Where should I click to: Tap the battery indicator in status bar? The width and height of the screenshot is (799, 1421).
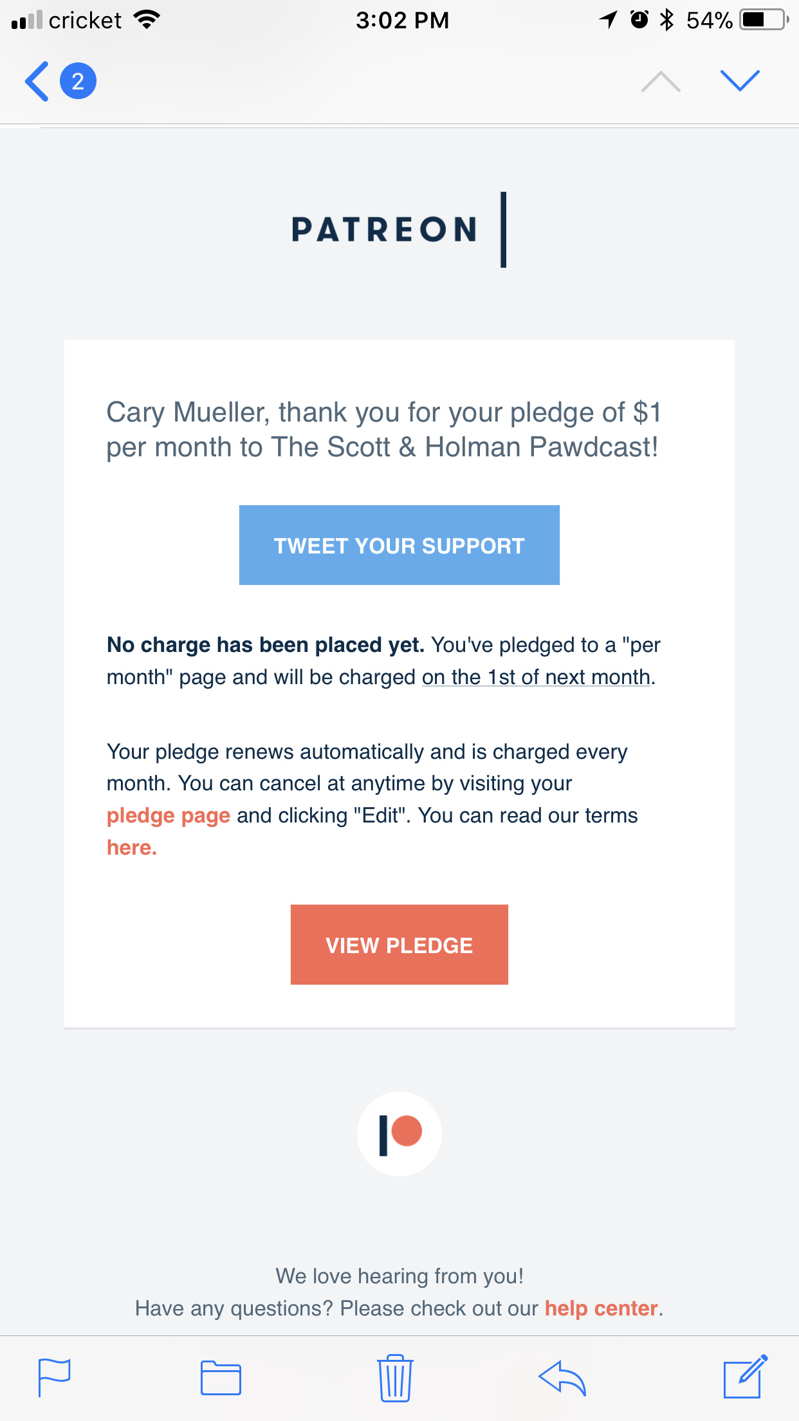tap(764, 20)
